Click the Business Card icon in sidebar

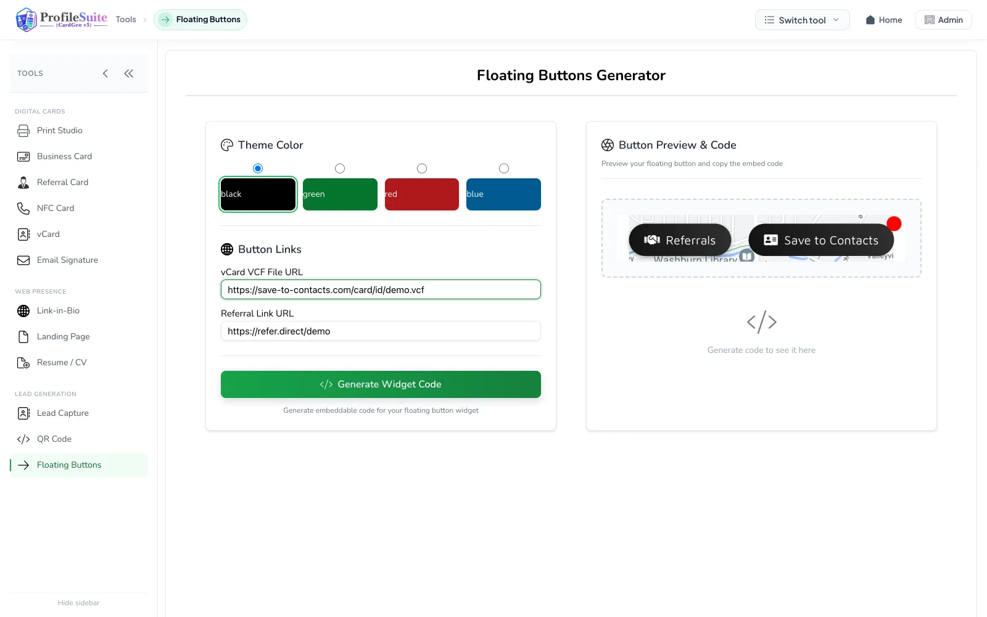click(x=23, y=157)
